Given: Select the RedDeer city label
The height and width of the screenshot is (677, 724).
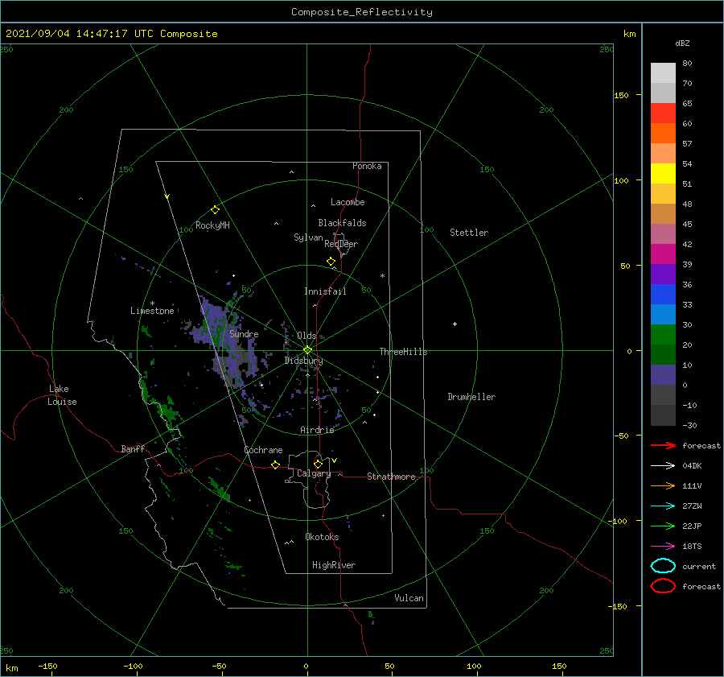Looking at the screenshot, I should [341, 244].
